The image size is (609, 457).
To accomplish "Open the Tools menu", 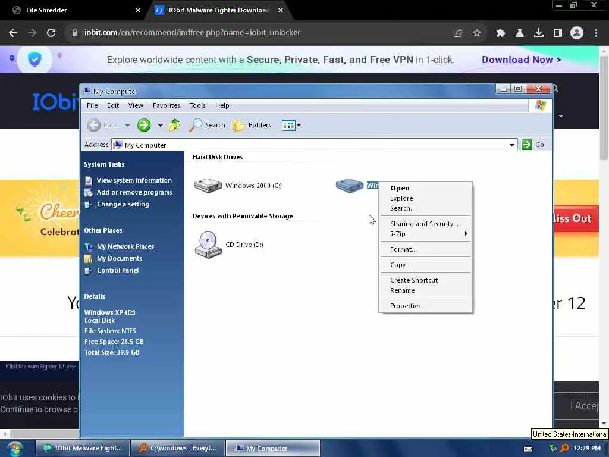I will tap(197, 105).
